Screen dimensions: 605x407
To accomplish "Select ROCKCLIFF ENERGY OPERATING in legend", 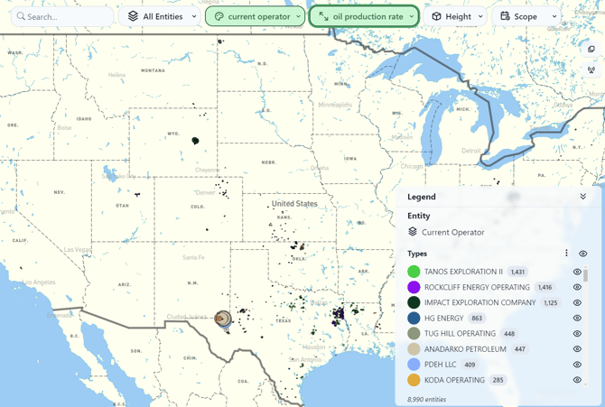I will pyautogui.click(x=477, y=287).
